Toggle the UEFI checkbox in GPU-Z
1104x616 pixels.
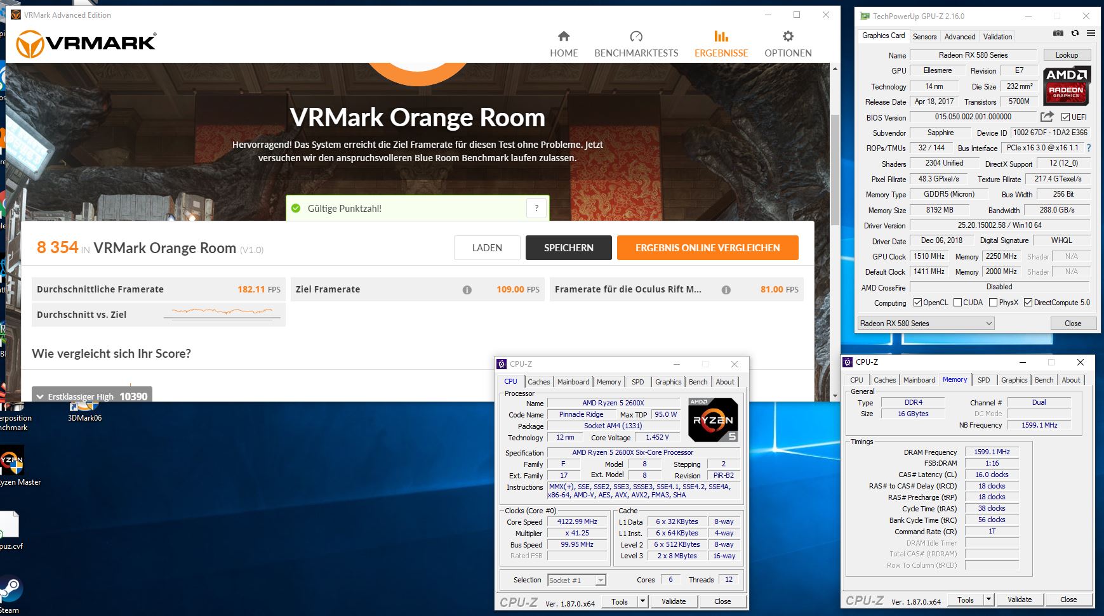point(1065,117)
